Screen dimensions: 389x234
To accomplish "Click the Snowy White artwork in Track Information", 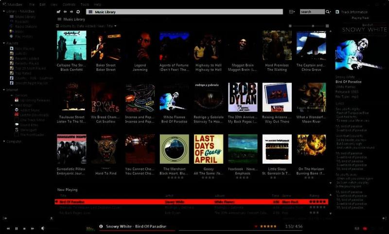I will click(x=361, y=53).
